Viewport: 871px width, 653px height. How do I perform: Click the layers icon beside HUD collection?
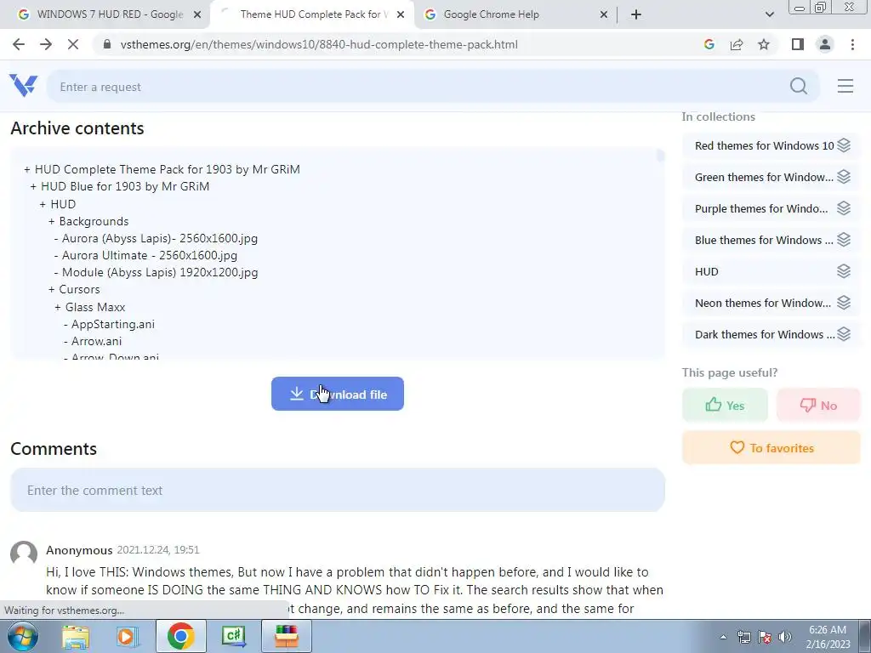pyautogui.click(x=844, y=271)
